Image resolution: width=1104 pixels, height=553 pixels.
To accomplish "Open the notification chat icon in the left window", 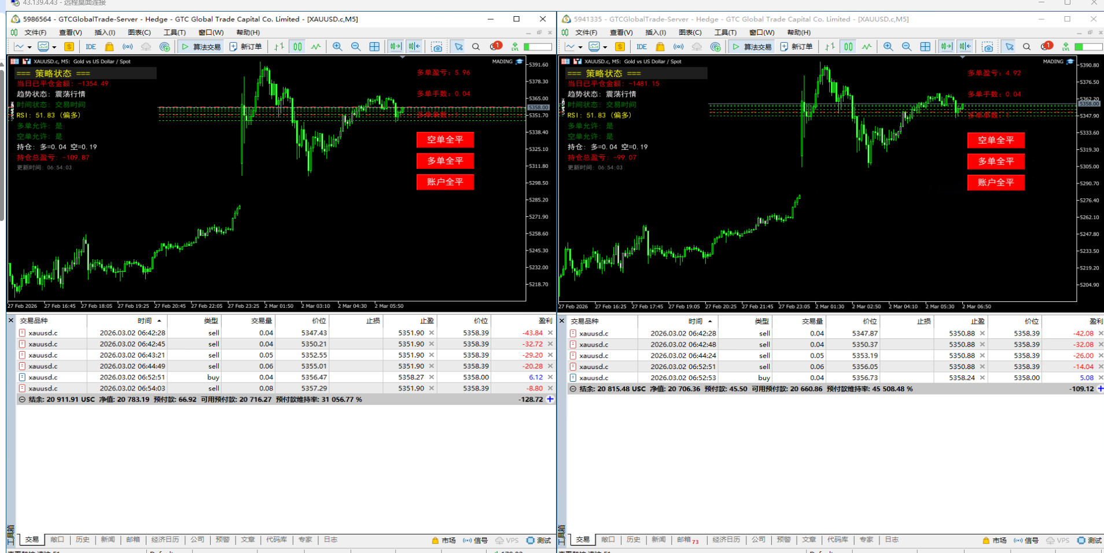I will 495,46.
